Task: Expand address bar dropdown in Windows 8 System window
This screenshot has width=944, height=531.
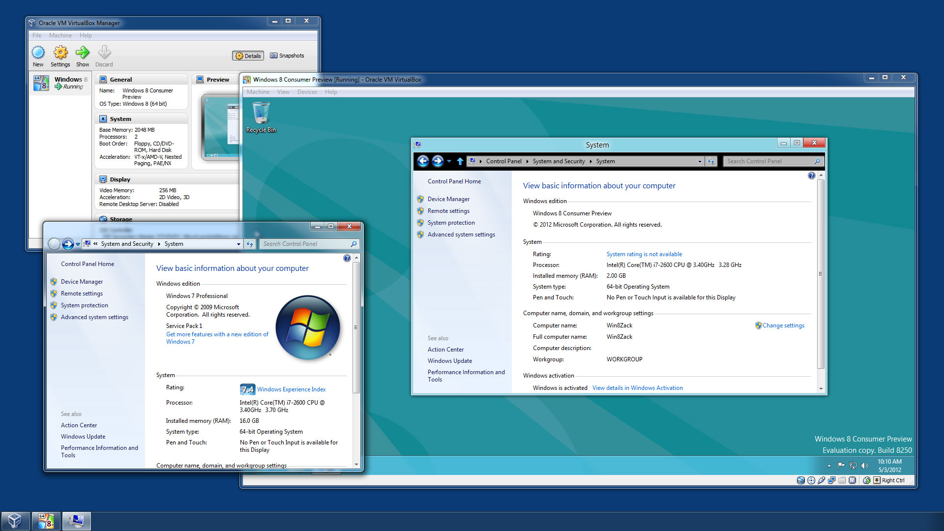Action: 700,161
